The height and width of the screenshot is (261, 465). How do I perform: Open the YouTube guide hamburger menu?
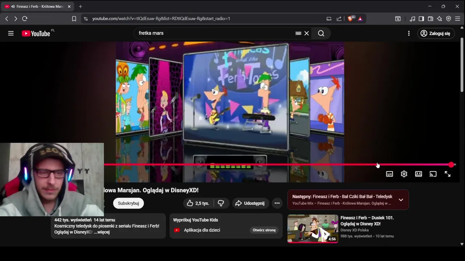click(11, 33)
